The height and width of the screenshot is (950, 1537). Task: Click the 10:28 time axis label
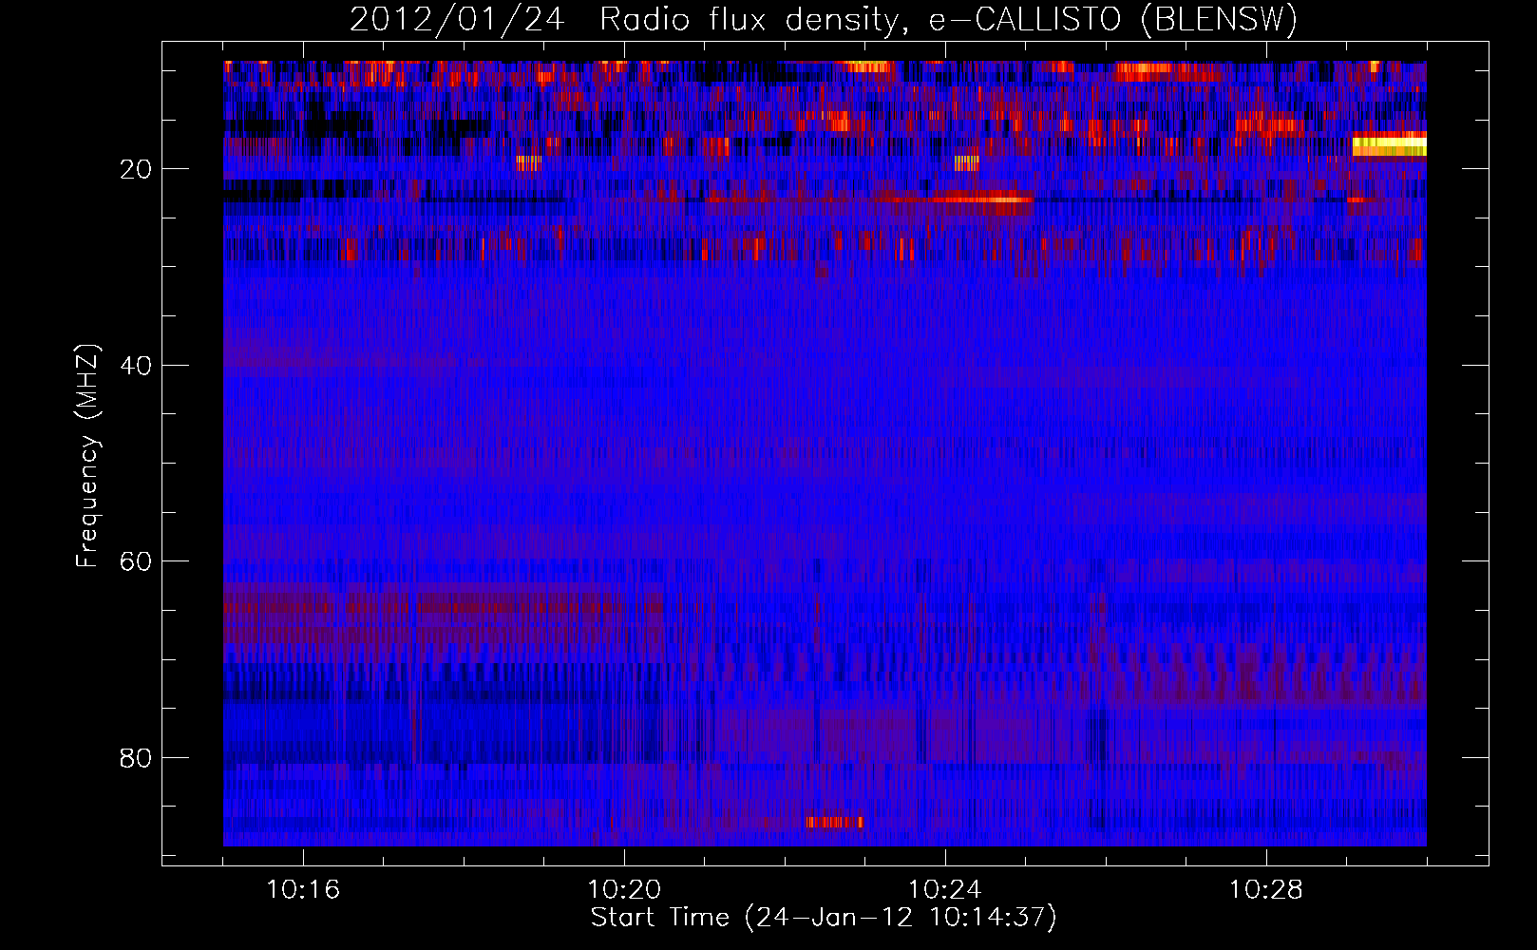tap(1266, 890)
